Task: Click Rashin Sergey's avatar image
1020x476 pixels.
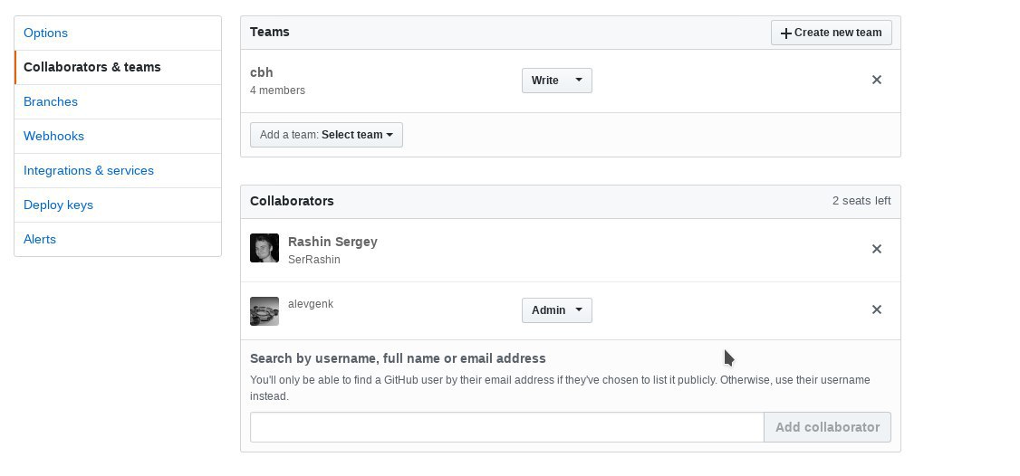Action: tap(265, 248)
